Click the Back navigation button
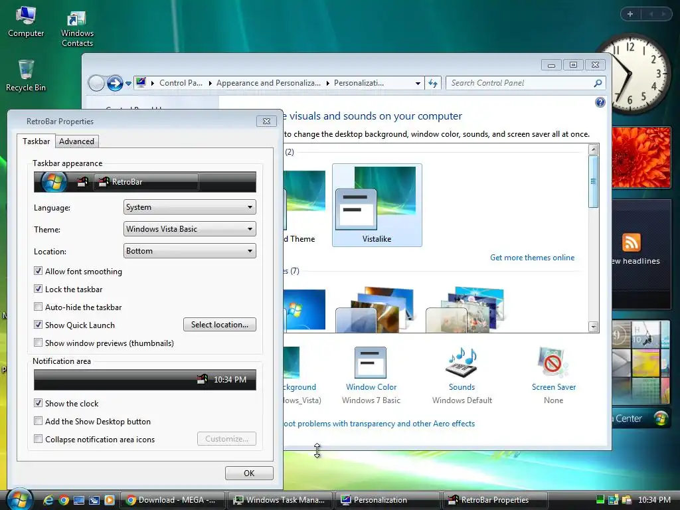Image resolution: width=680 pixels, height=510 pixels. [x=96, y=83]
